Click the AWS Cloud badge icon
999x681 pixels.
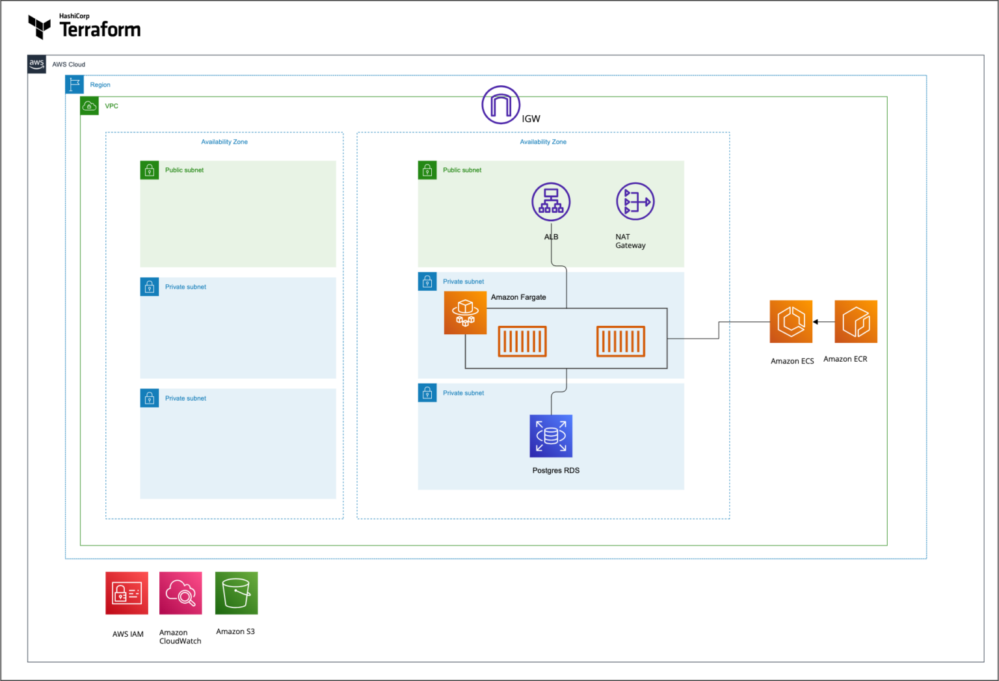click(x=36, y=64)
